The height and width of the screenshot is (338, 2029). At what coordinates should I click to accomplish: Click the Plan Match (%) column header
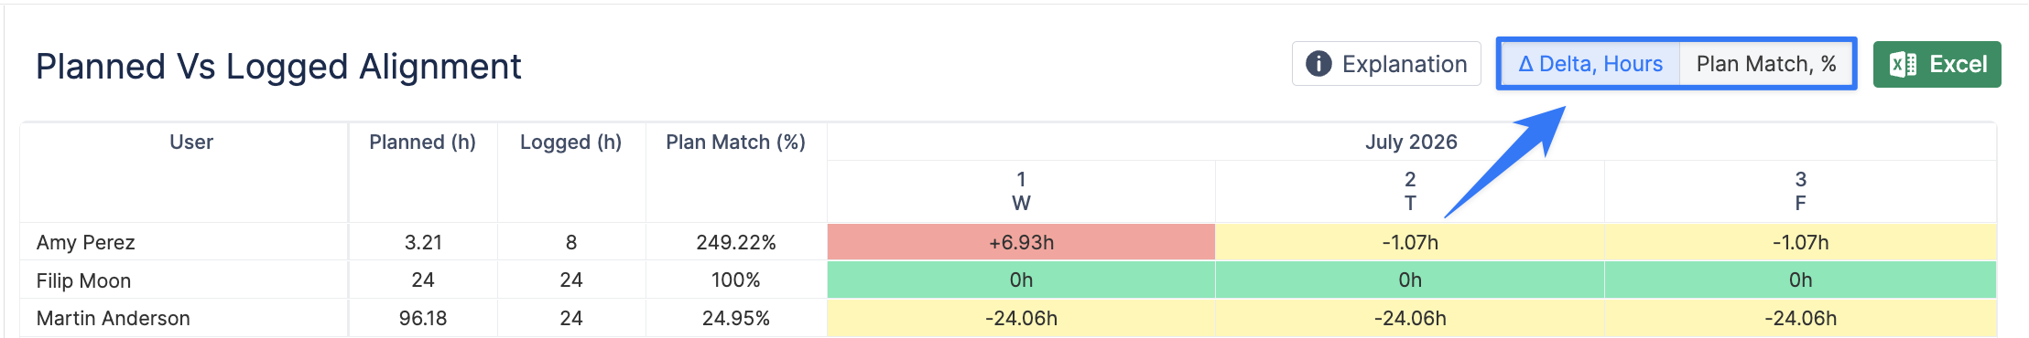pos(735,143)
